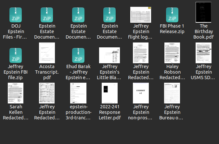Select the "Jeffrey Epstein flight log…" file name

tap(141, 31)
